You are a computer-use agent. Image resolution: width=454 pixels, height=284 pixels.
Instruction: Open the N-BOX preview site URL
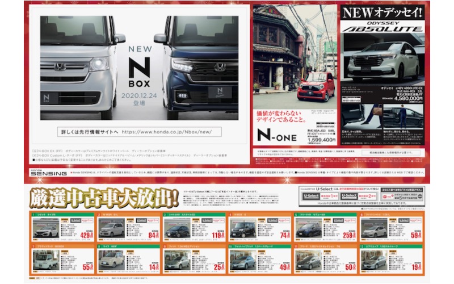click(166, 132)
